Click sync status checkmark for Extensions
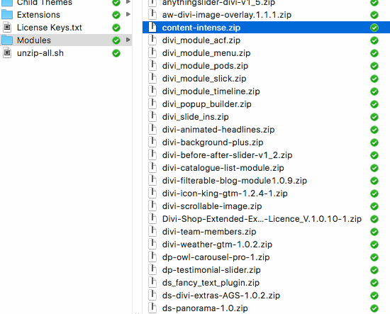This screenshot has height=314, width=390. coord(116,15)
